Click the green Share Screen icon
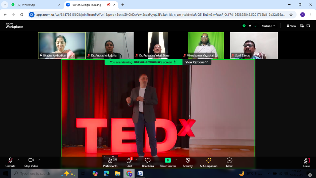The image size is (316, 178). [x=168, y=161]
